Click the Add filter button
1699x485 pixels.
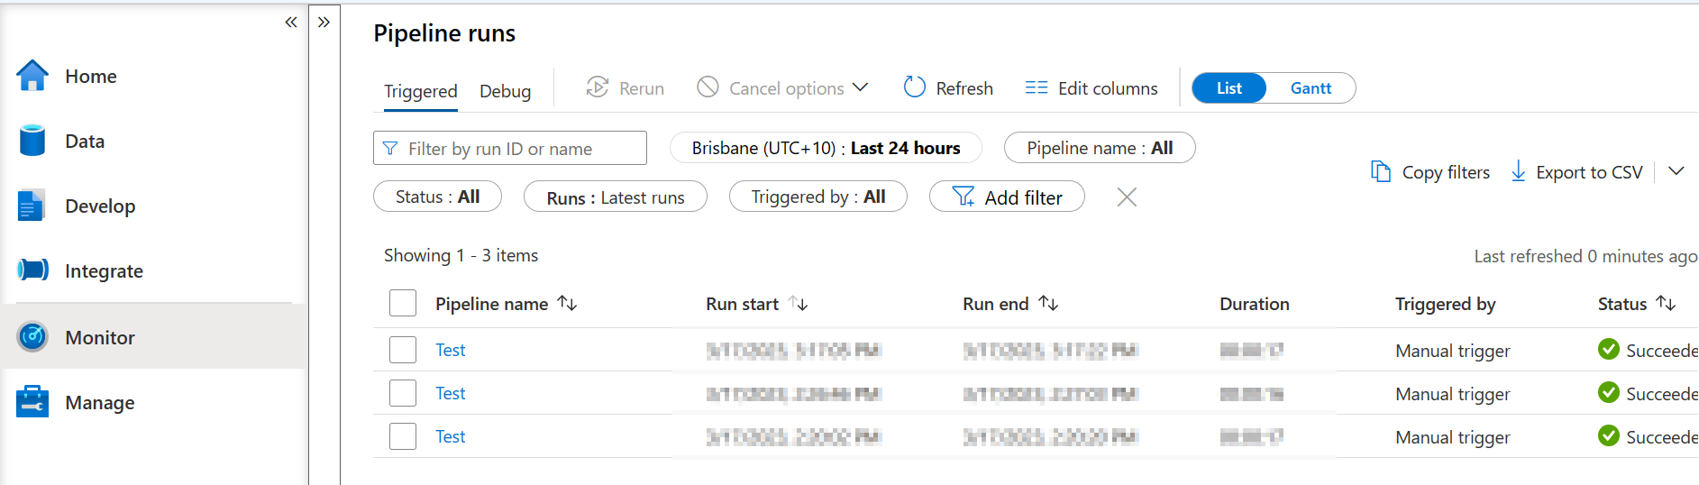point(1007,197)
